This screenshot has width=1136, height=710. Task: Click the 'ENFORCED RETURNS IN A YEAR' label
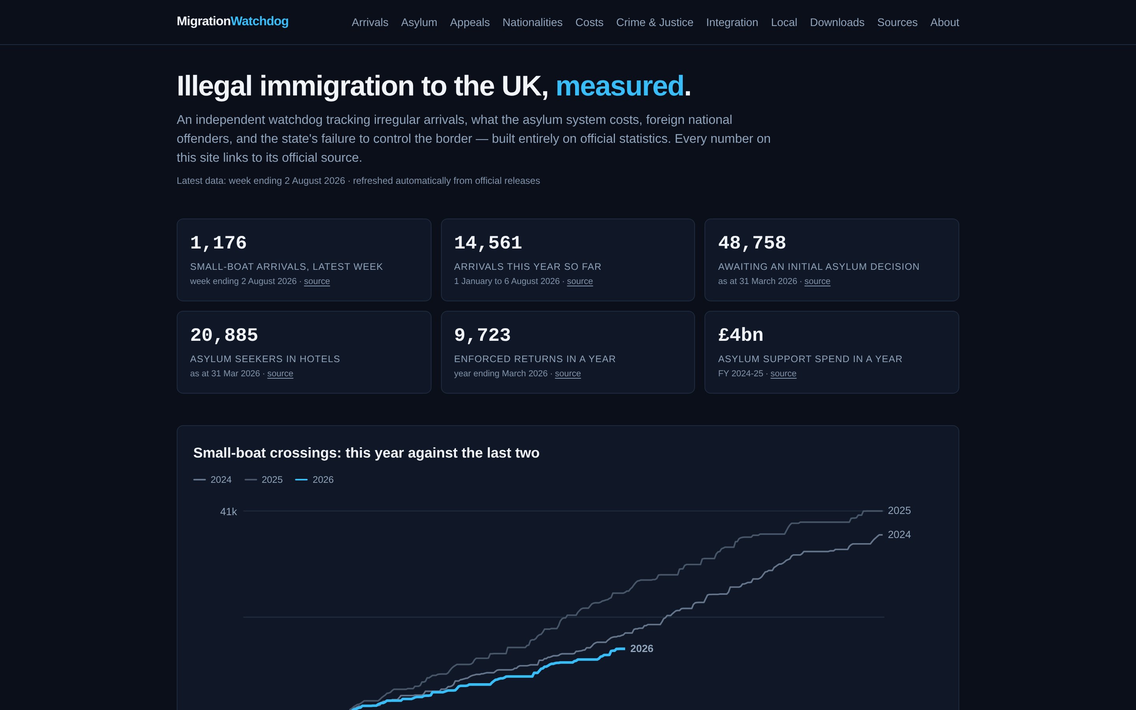click(535, 359)
